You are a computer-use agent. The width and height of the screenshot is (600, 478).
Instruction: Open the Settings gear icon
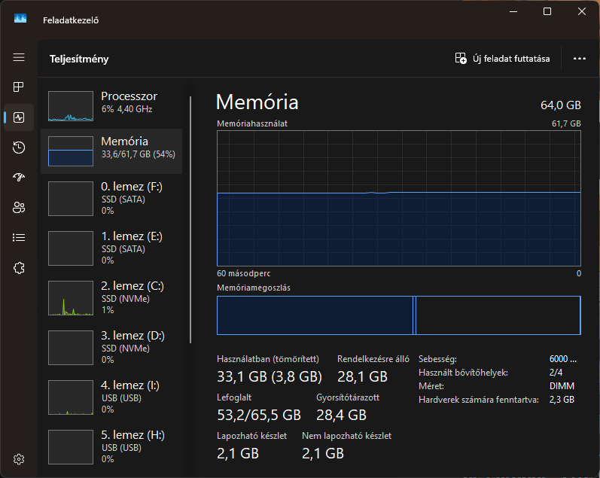pos(19,459)
